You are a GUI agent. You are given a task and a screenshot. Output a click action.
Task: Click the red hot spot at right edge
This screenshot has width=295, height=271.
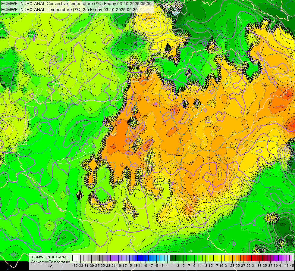[x=292, y=125]
